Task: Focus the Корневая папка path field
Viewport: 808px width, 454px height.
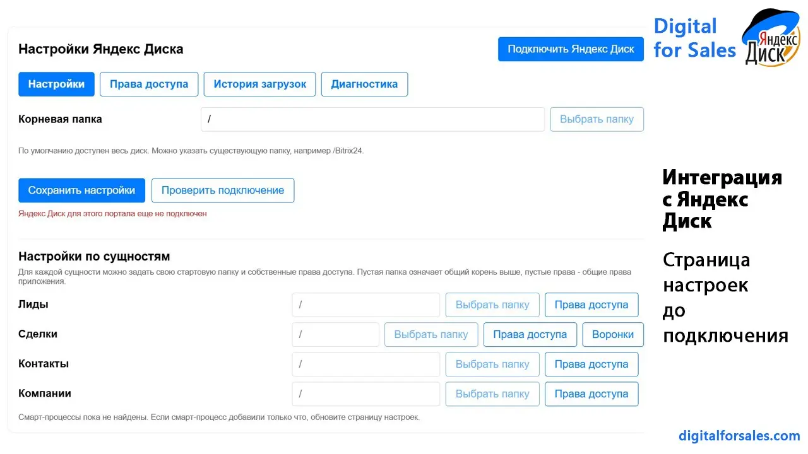Action: pyautogui.click(x=372, y=119)
